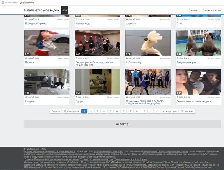Click the youflube.com address bar URL
The height and width of the screenshot is (170, 224).
(27, 2)
